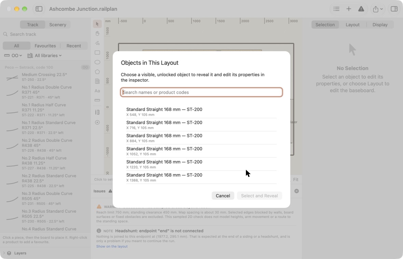
Task: Click the Ashcombe Junction.railplan title
Action: coord(83,9)
